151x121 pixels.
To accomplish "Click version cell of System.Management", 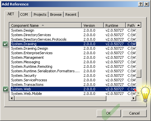I will coord(89,57).
